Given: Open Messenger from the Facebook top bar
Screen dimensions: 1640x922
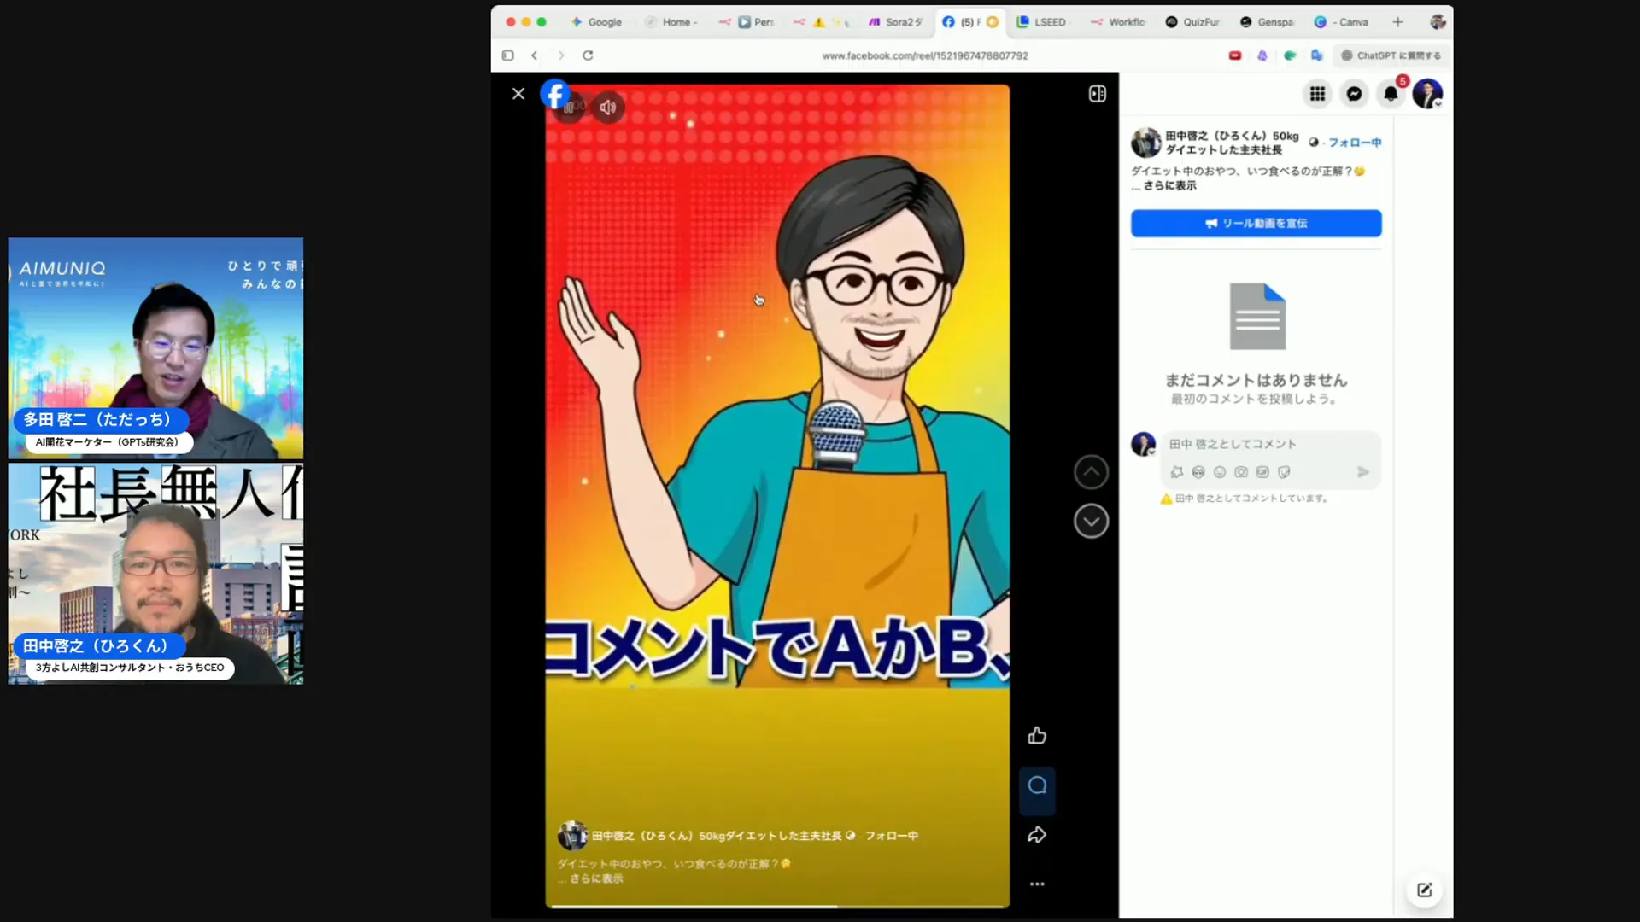Looking at the screenshot, I should click(x=1355, y=94).
